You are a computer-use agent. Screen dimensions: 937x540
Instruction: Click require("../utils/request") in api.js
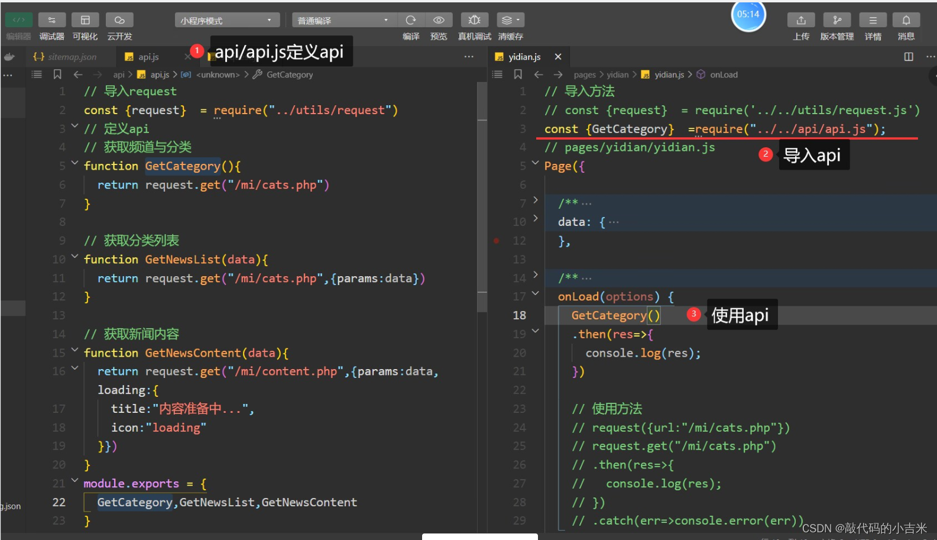[306, 110]
